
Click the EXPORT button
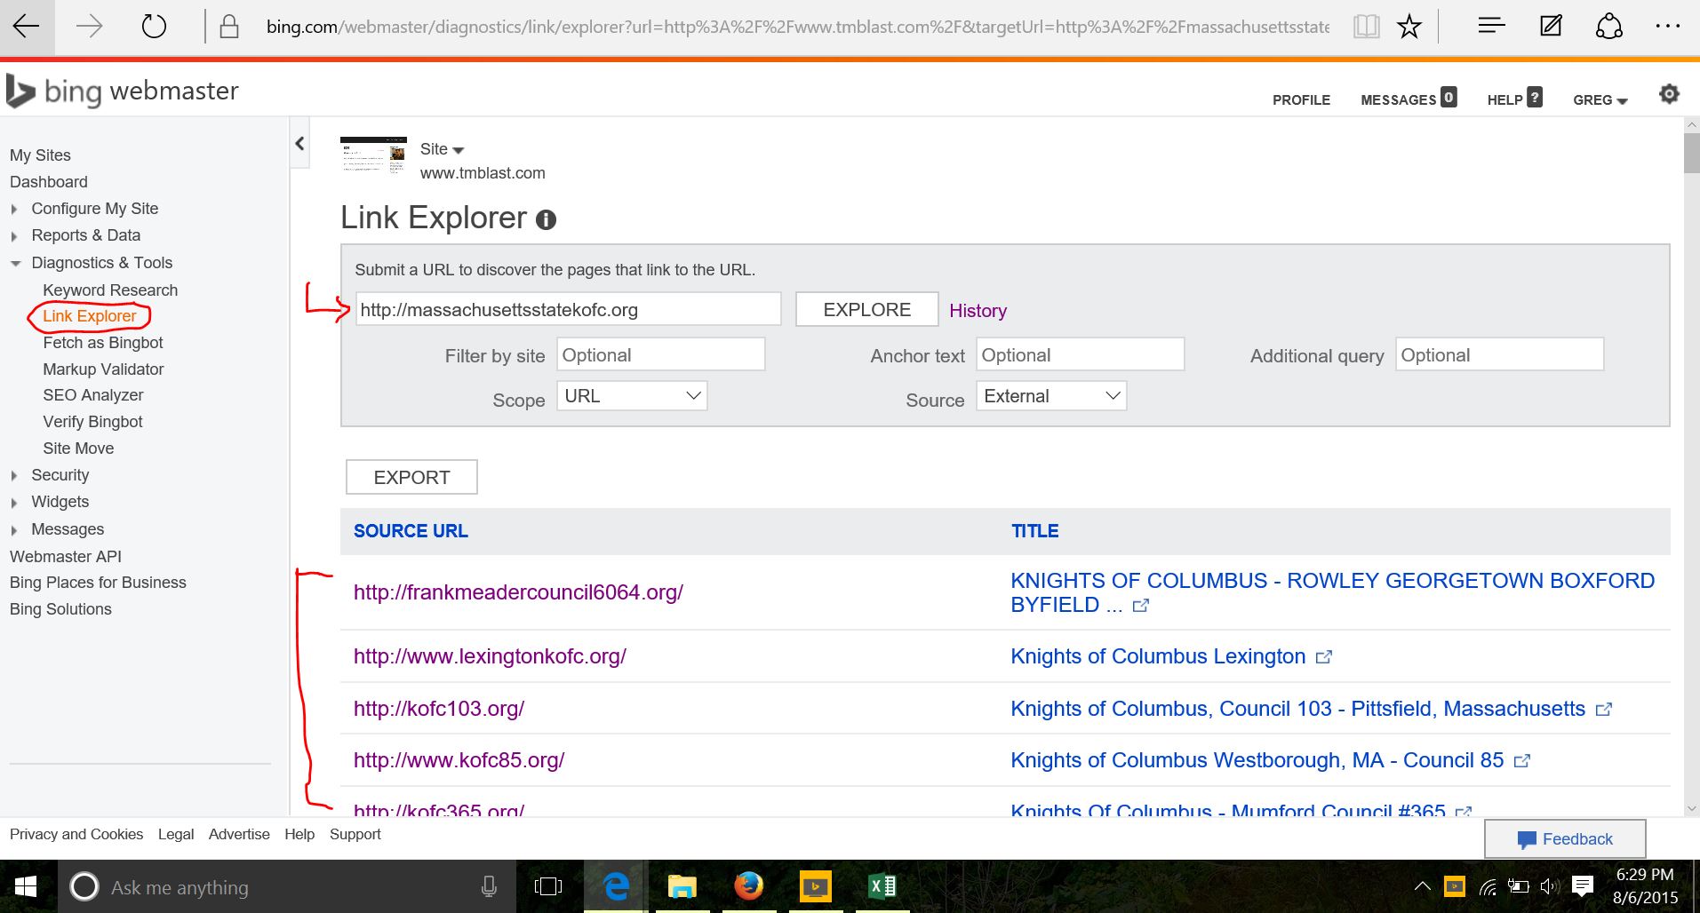pos(411,477)
